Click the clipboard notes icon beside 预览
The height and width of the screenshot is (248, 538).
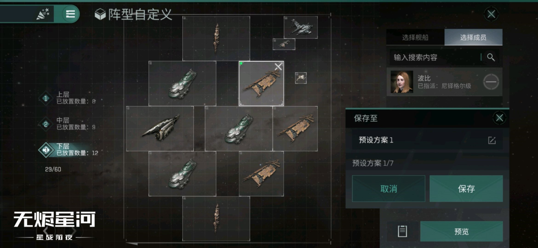point(403,231)
